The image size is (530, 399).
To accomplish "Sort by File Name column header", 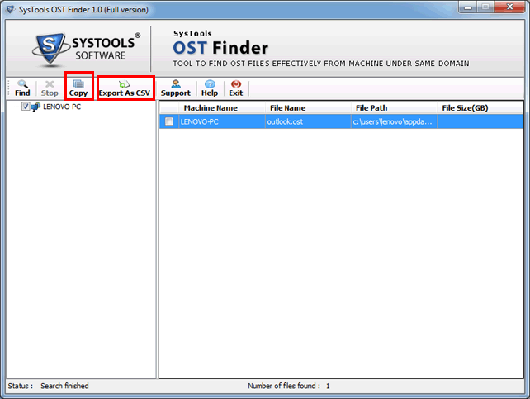I will pos(308,108).
